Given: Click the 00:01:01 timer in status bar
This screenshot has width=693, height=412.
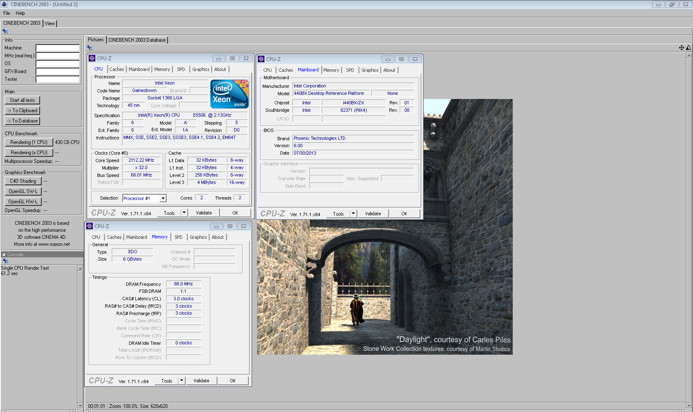Looking at the screenshot, I should tap(97, 406).
